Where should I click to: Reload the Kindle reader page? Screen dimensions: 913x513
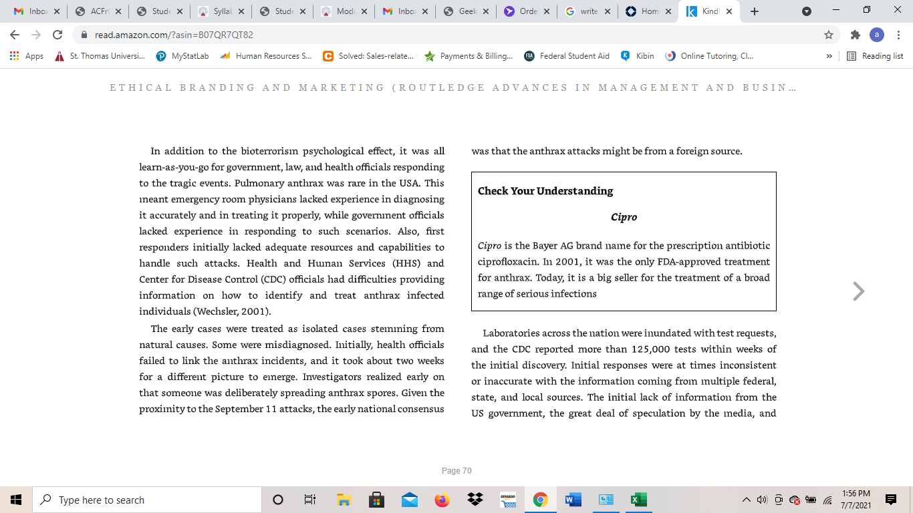pos(57,35)
